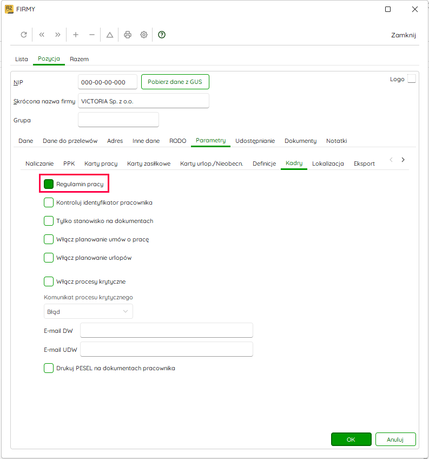The height and width of the screenshot is (459, 429).
Task: Select Definicje sub-tab
Action: (x=264, y=163)
